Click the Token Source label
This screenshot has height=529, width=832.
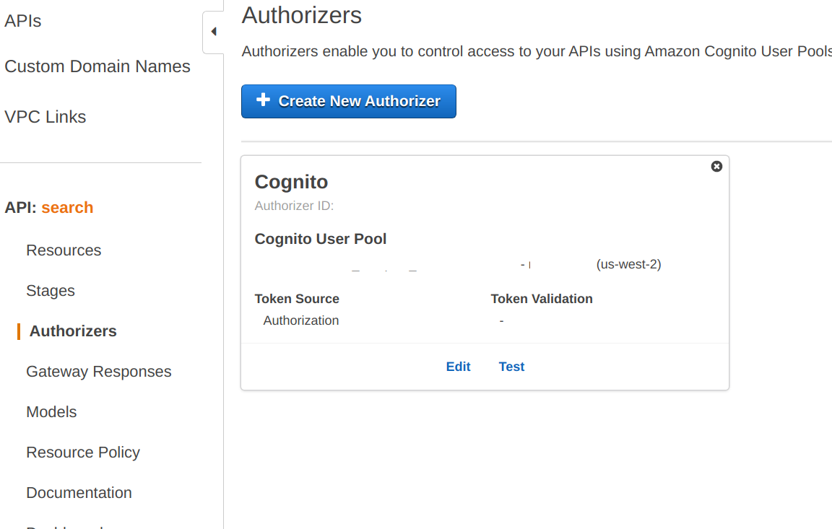[297, 299]
